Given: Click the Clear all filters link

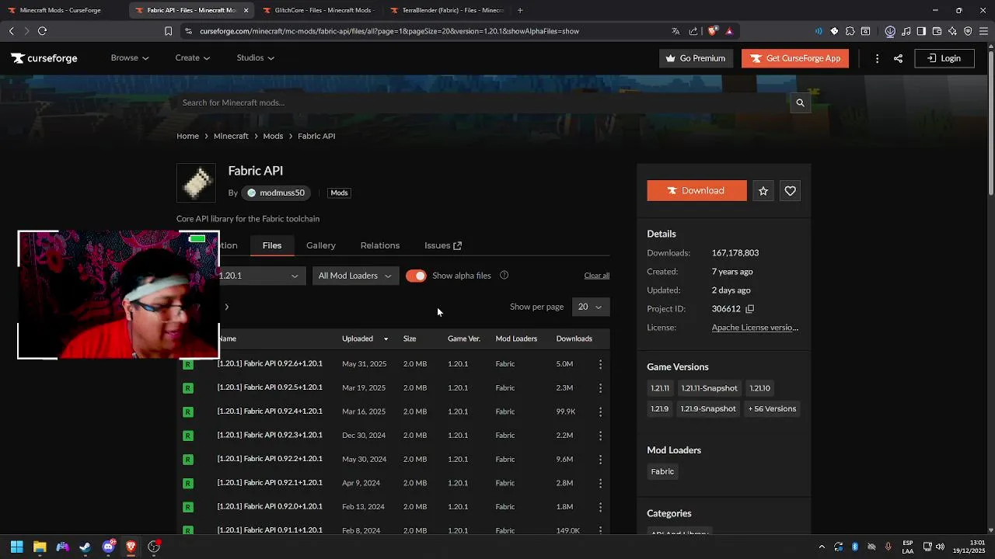Looking at the screenshot, I should click(597, 276).
